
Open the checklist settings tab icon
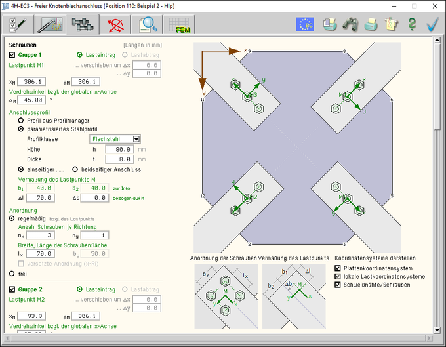click(16, 24)
